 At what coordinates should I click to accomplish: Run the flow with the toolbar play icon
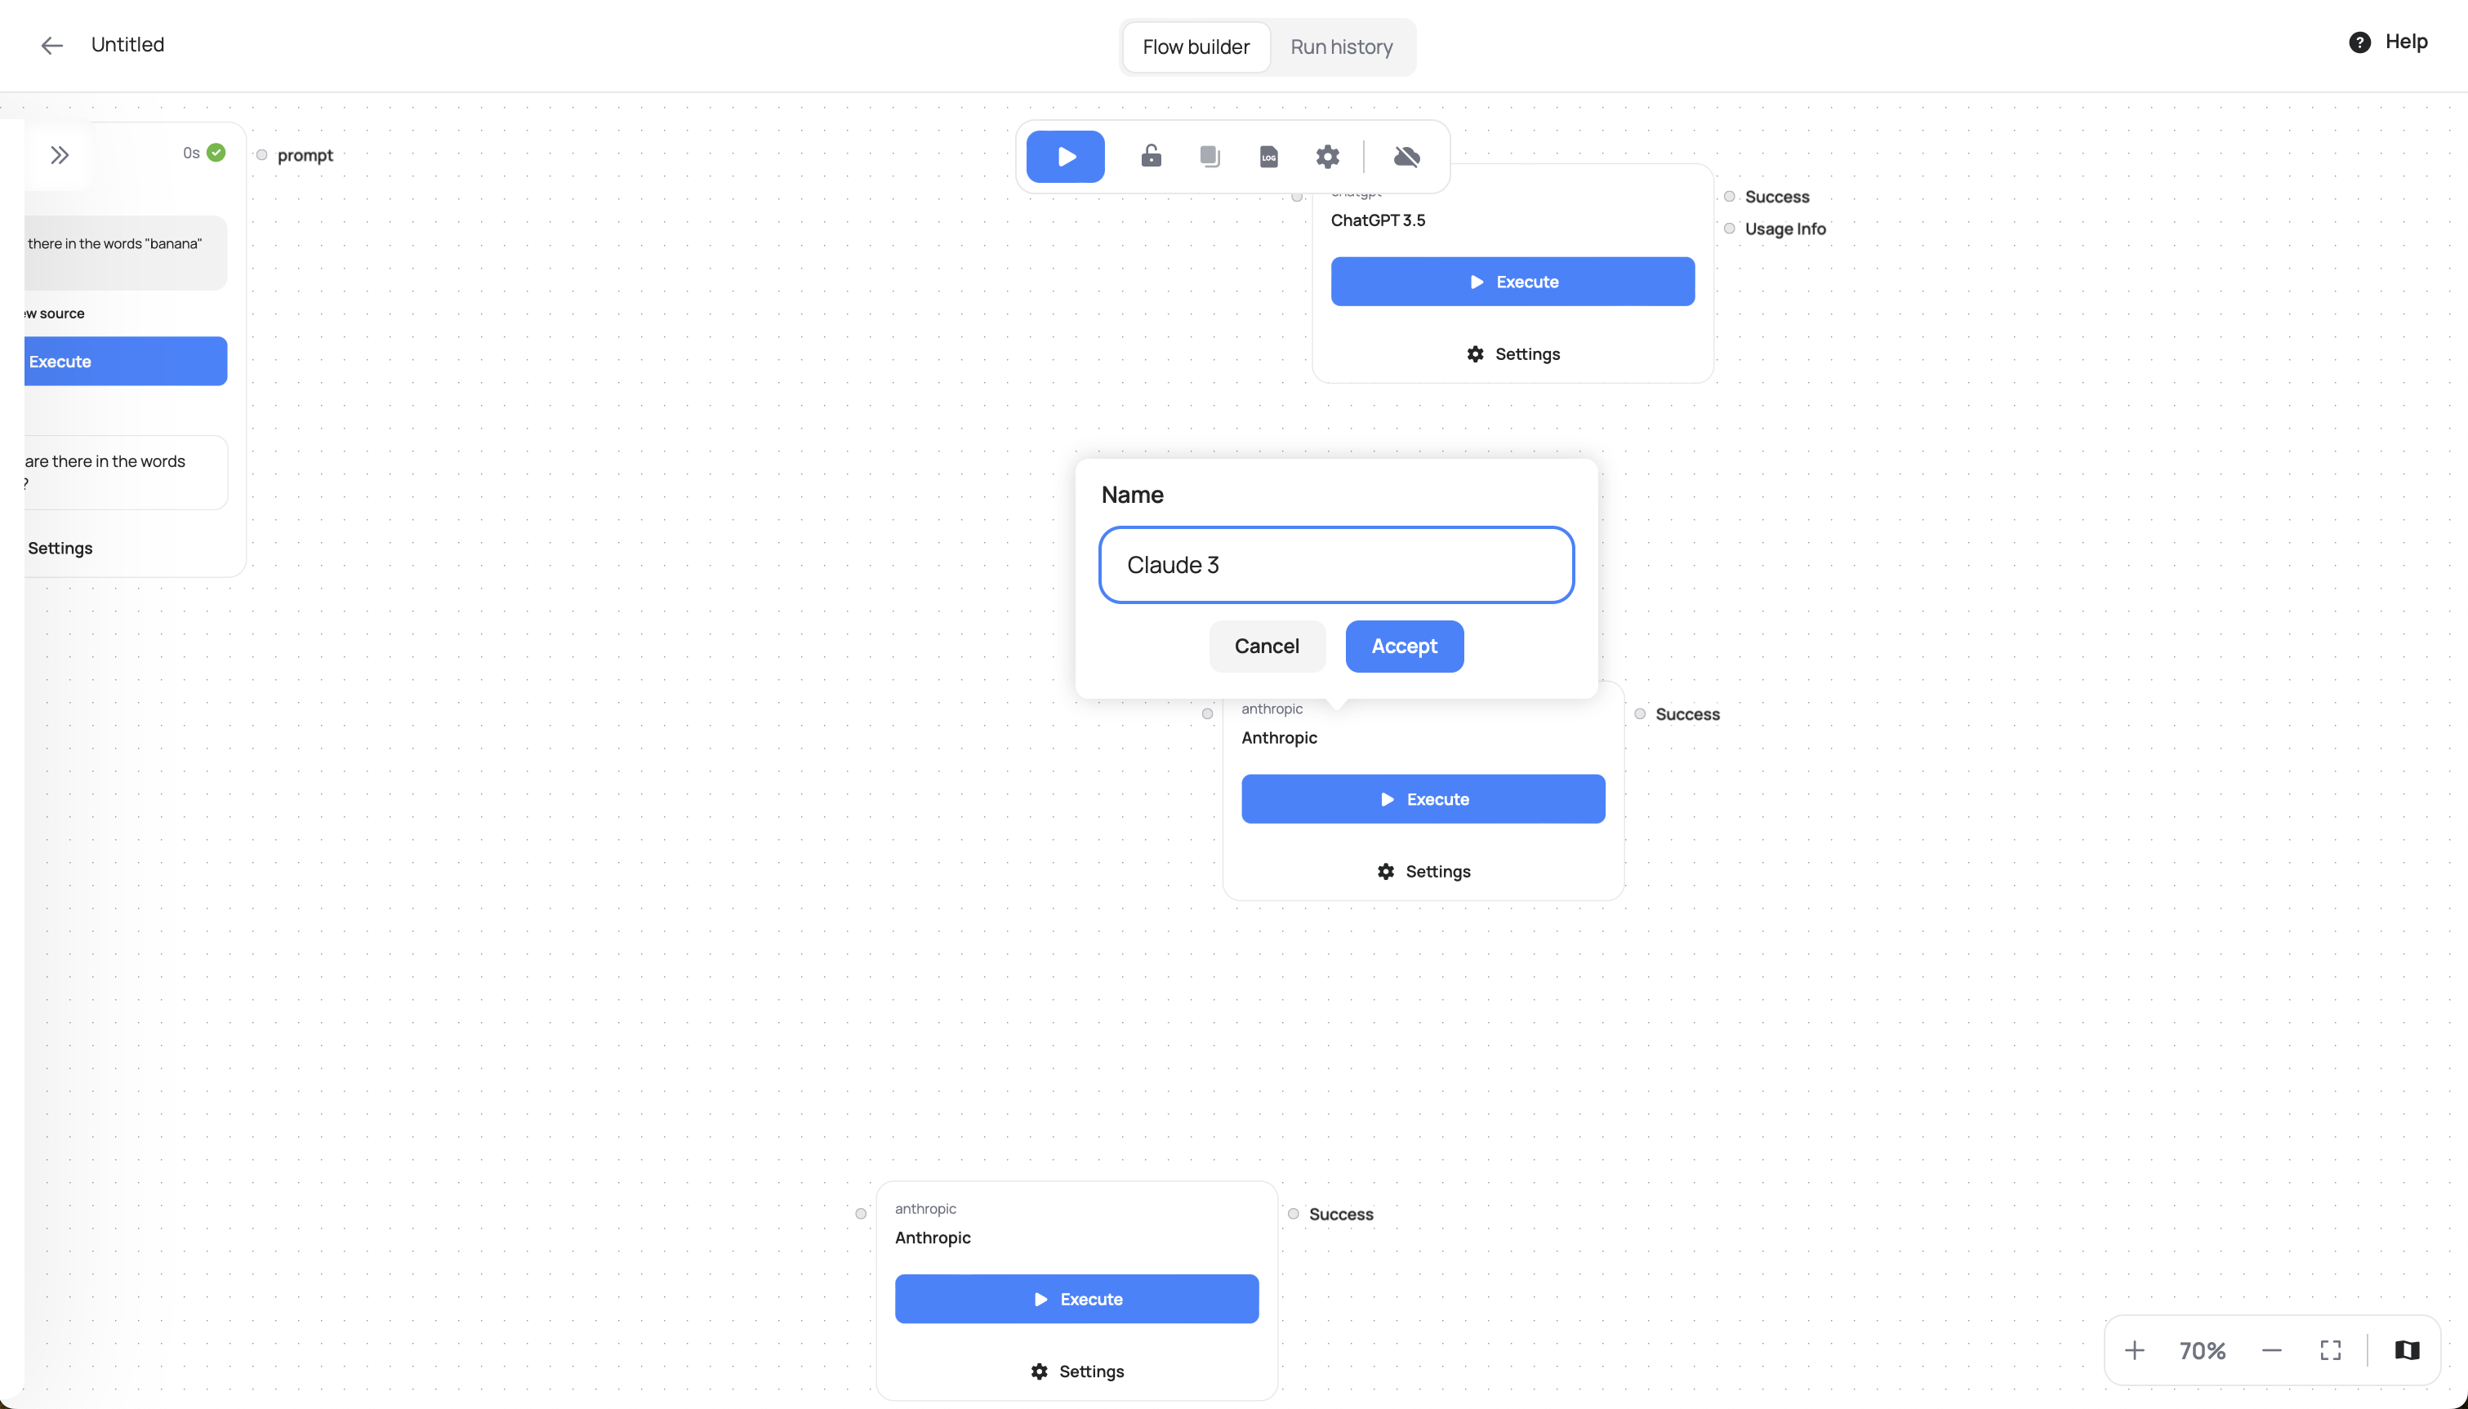click(x=1065, y=157)
